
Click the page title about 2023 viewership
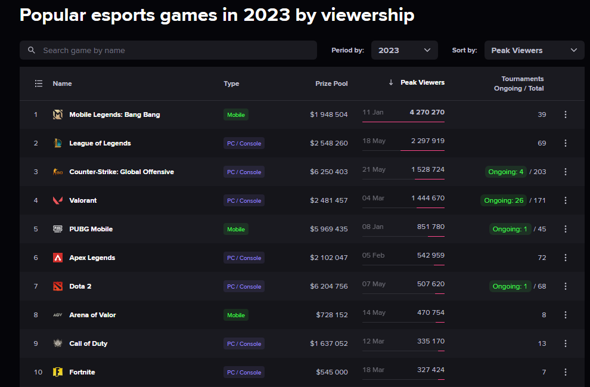(217, 15)
